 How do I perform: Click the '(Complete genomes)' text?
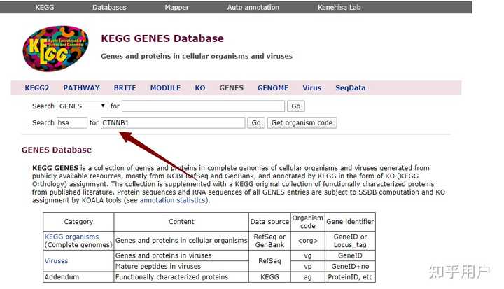(x=78, y=245)
